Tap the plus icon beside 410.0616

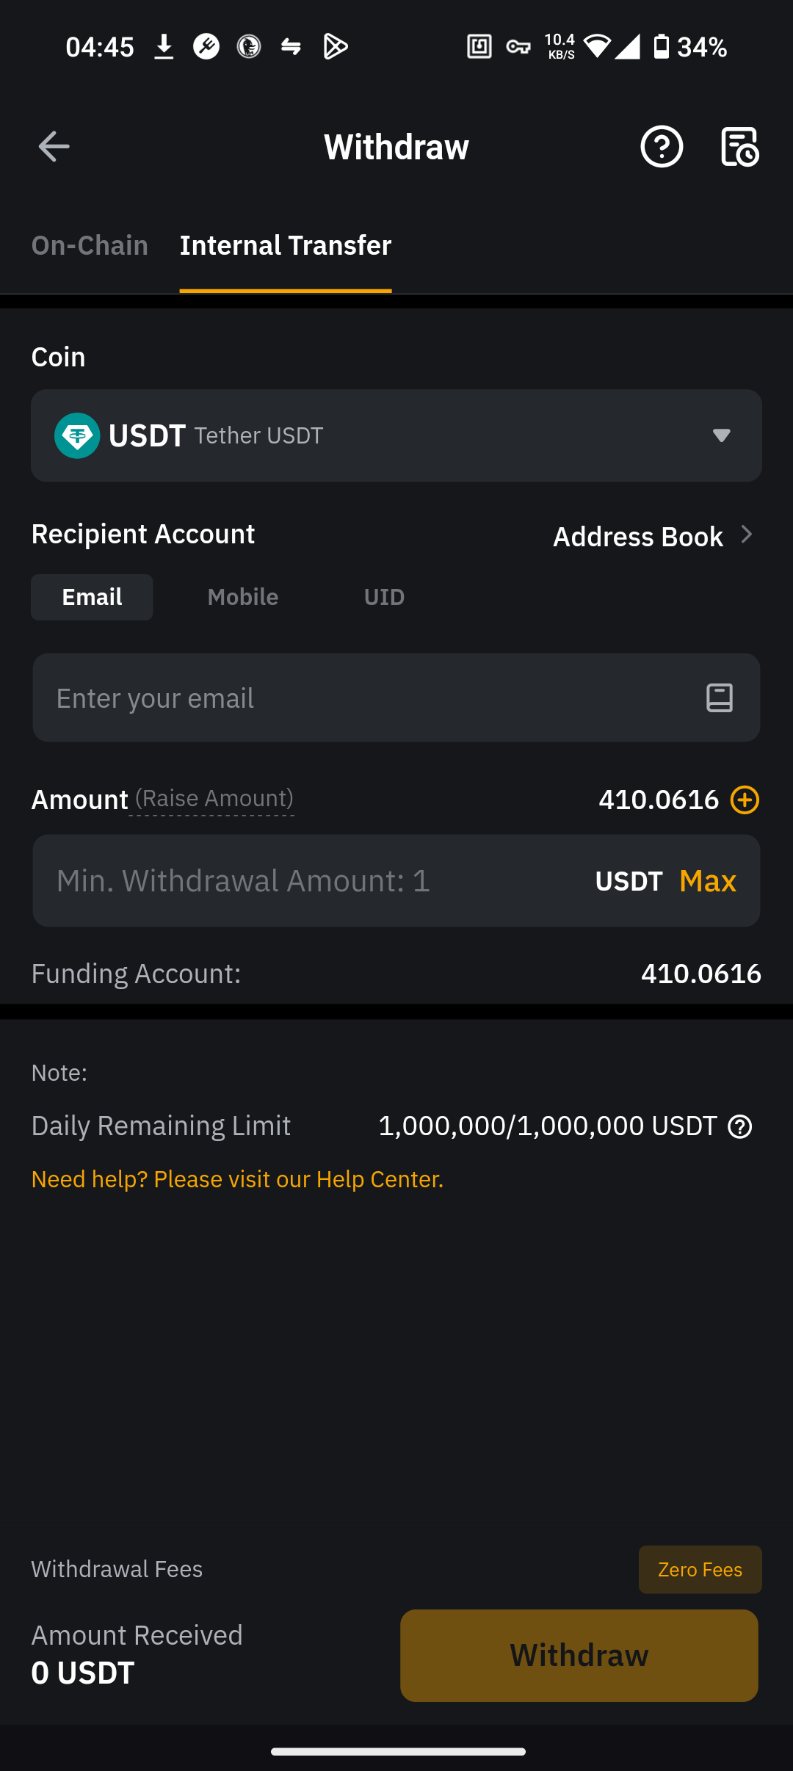coord(745,800)
